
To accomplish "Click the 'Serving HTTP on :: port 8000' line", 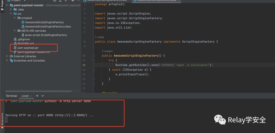I will click(50, 115).
